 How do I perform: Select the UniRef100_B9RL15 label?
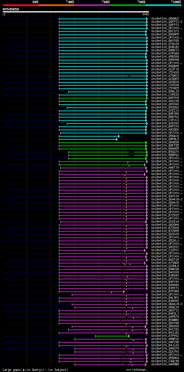(165, 91)
